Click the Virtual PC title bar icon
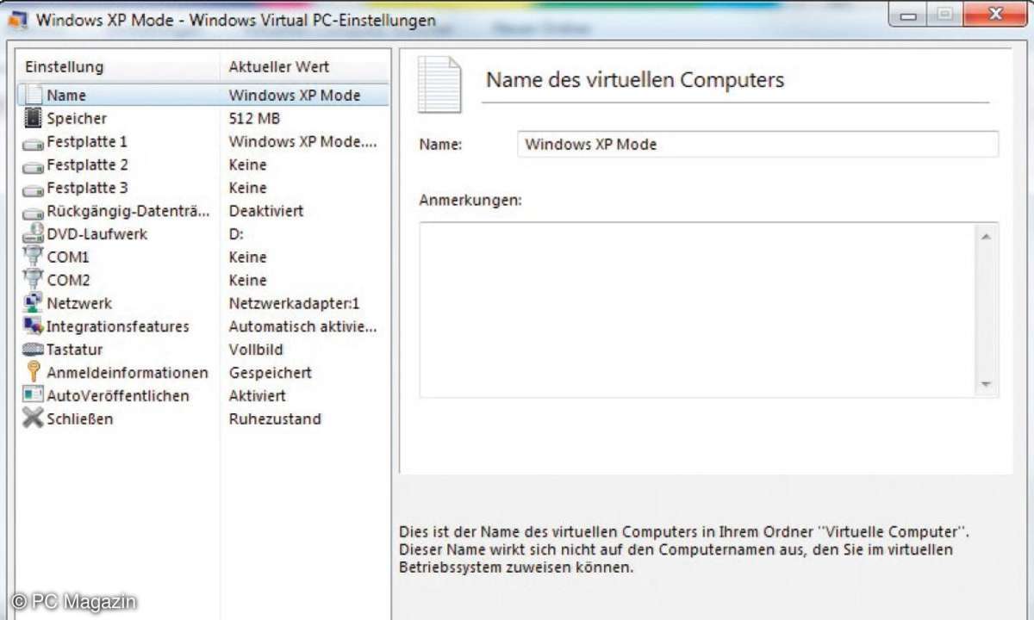This screenshot has height=620, width=1034. click(17, 19)
